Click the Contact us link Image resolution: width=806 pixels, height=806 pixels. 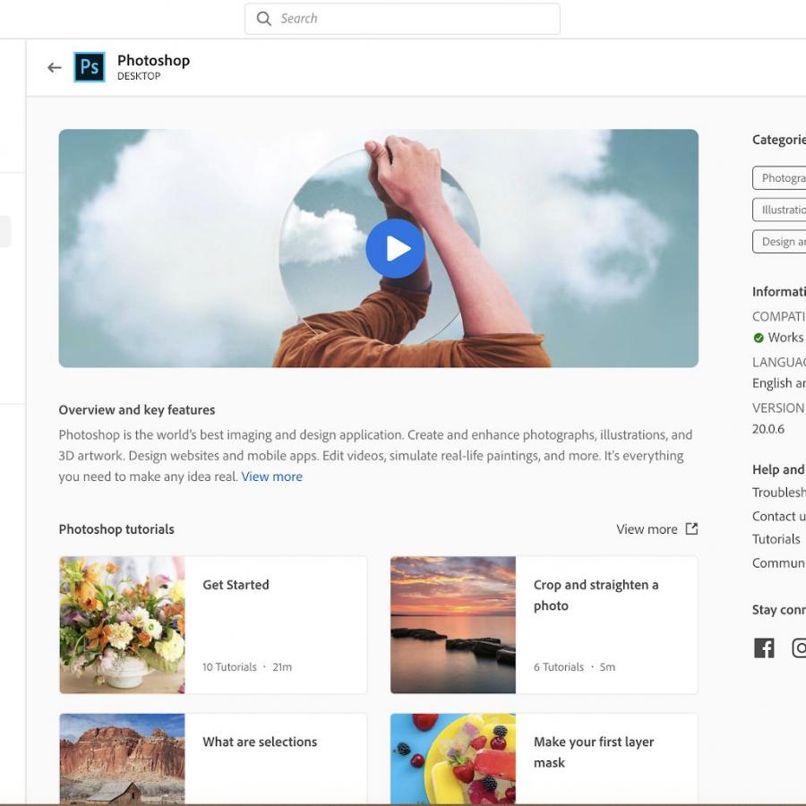coord(778,515)
